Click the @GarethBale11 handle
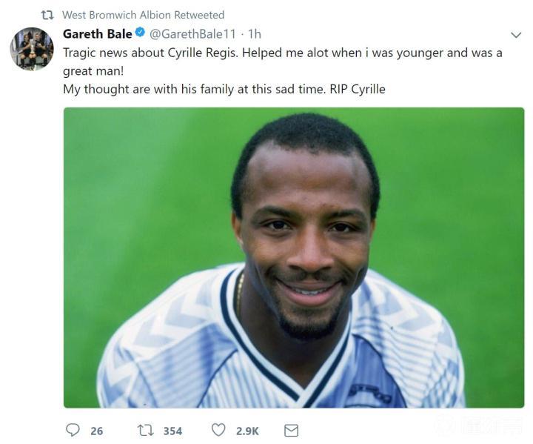 195,34
